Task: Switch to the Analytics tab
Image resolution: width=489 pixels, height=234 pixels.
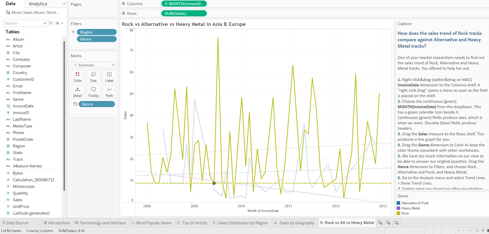Action: pyautogui.click(x=38, y=4)
